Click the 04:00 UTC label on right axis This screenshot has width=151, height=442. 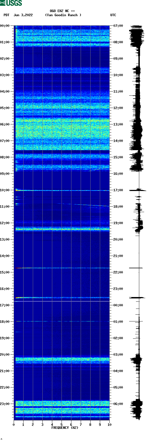118,371
